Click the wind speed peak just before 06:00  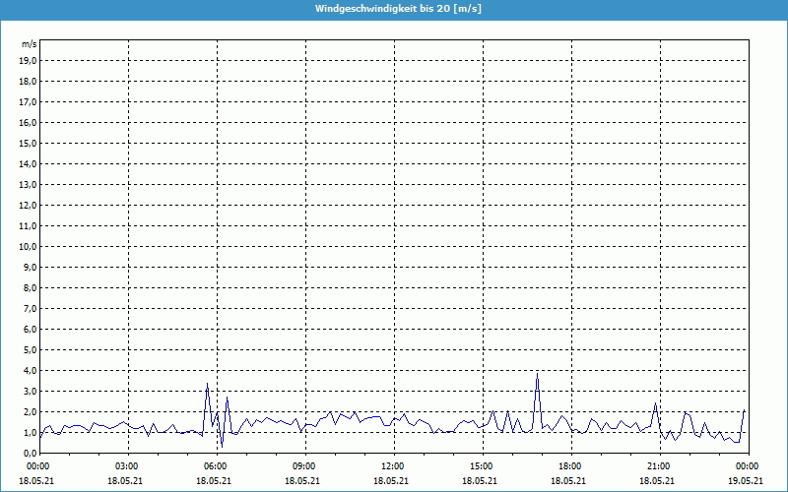coord(207,384)
